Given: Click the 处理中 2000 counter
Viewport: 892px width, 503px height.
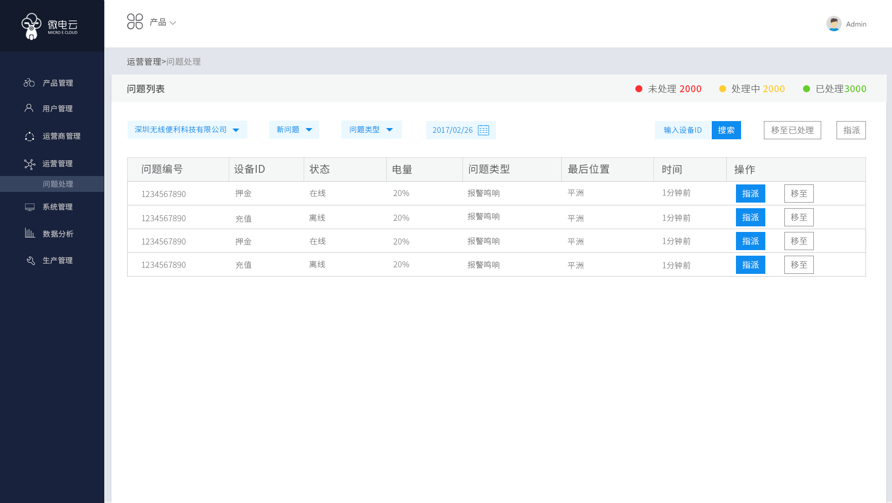Looking at the screenshot, I should tap(758, 88).
